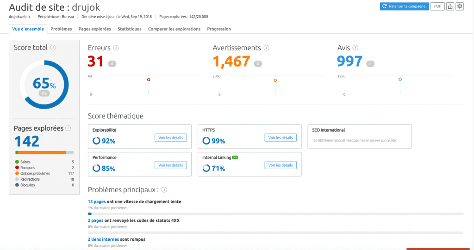This screenshot has width=474, height=250.
Task: Click Voir les détails for HTTPS
Action: tap(281, 138)
